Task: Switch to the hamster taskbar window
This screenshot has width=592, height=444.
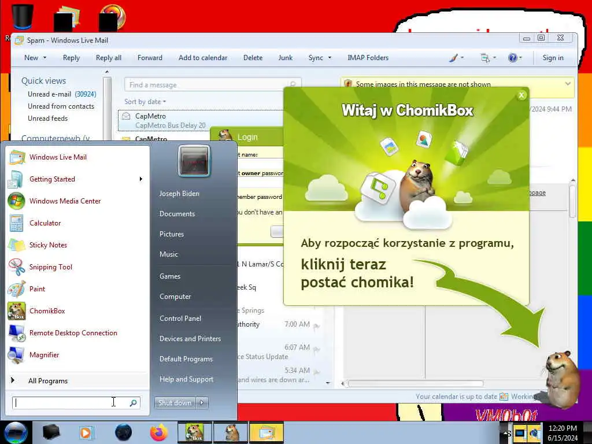Action: pyautogui.click(x=231, y=432)
